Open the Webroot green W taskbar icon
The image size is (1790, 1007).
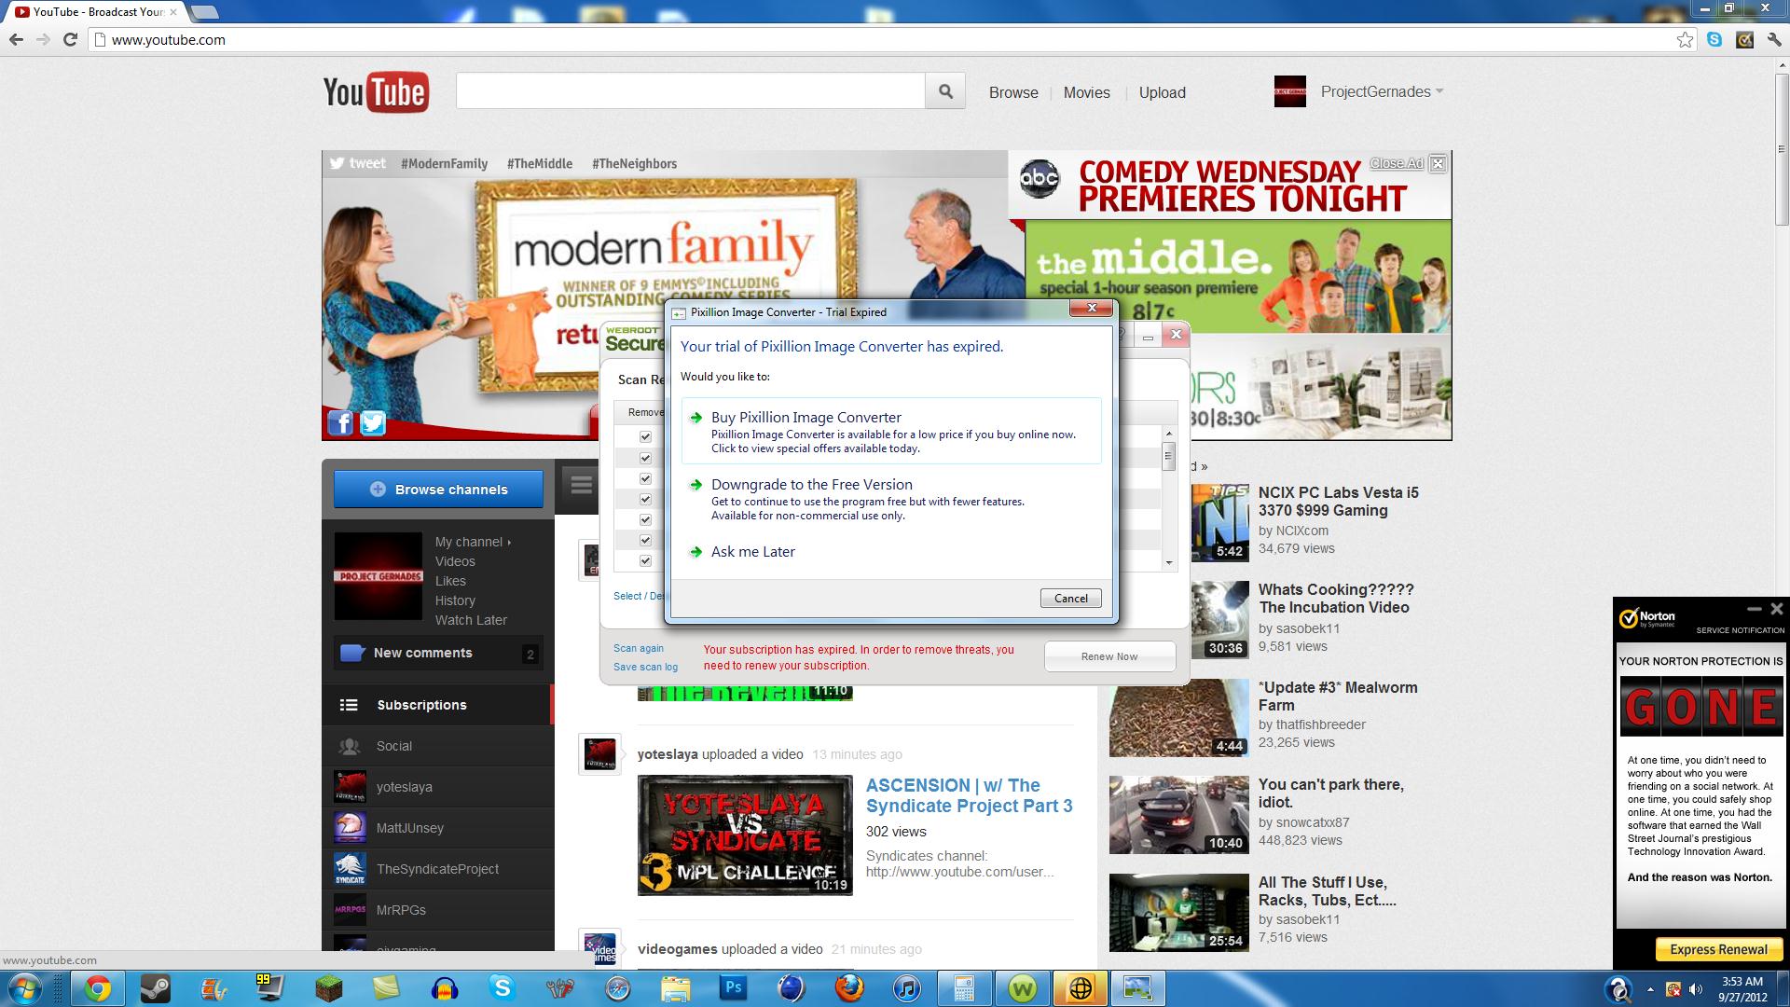(1023, 988)
